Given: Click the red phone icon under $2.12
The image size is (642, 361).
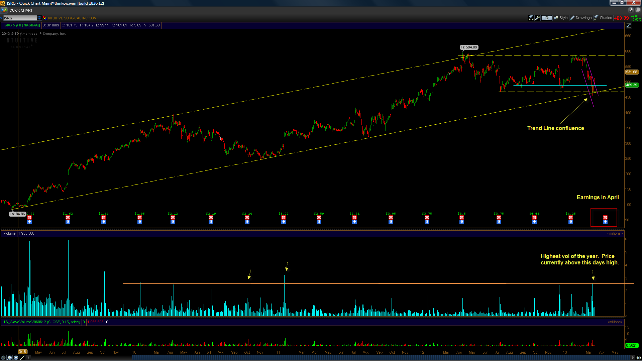Looking at the screenshot, I should [173, 218].
